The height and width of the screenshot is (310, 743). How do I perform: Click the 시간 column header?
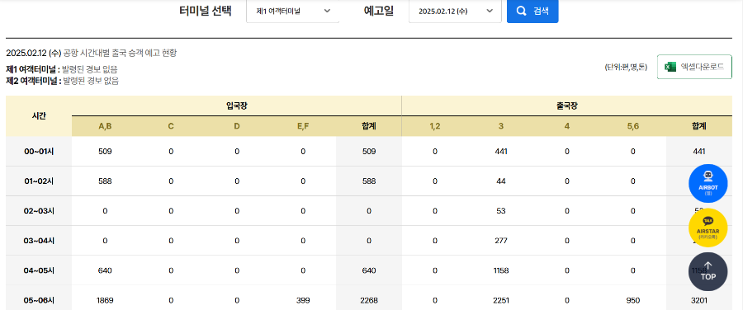(x=39, y=116)
